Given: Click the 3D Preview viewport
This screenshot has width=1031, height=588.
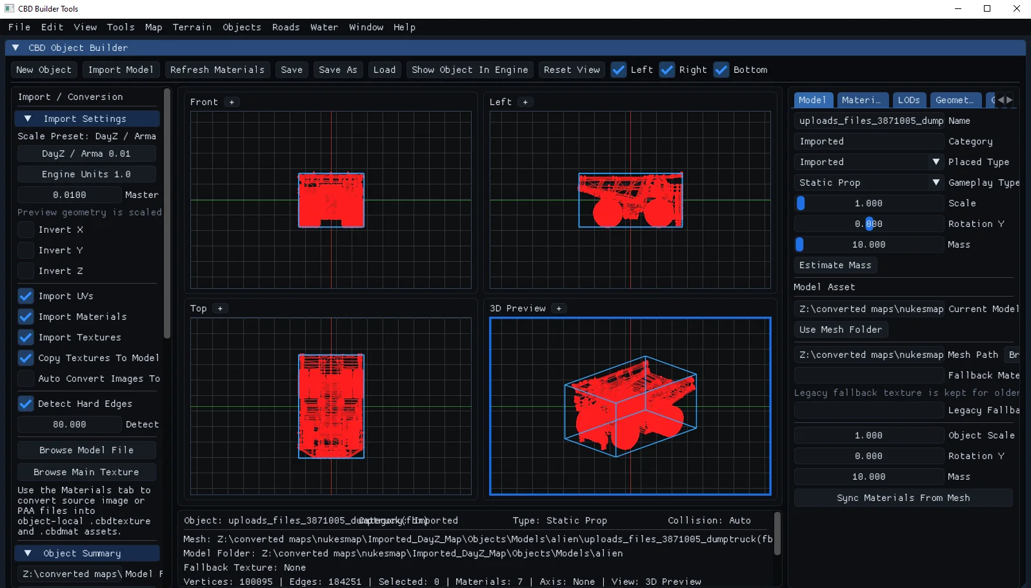Looking at the screenshot, I should 630,406.
